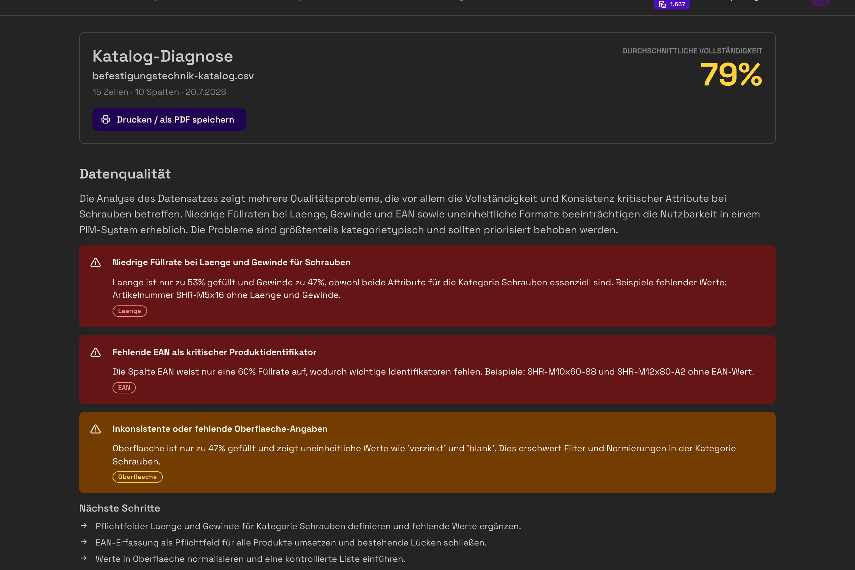Open the credits badge showing 1,667
Screen dimensions: 855x570
(x=671, y=4)
